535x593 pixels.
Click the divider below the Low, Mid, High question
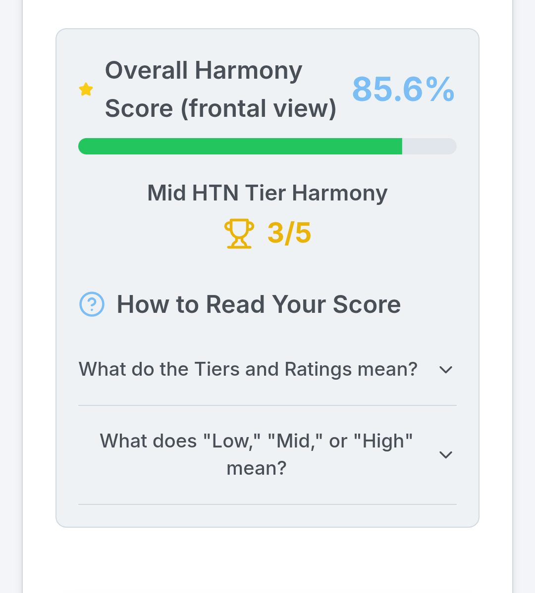267,504
